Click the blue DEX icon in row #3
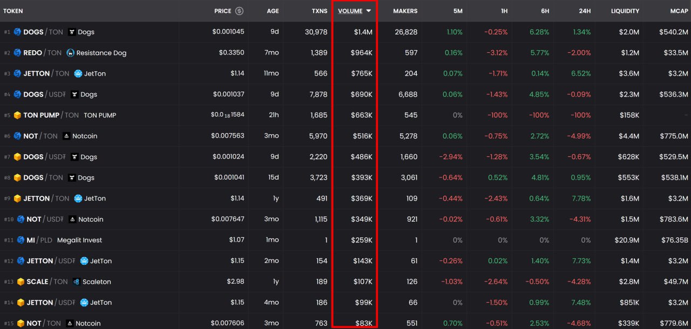 (17, 73)
